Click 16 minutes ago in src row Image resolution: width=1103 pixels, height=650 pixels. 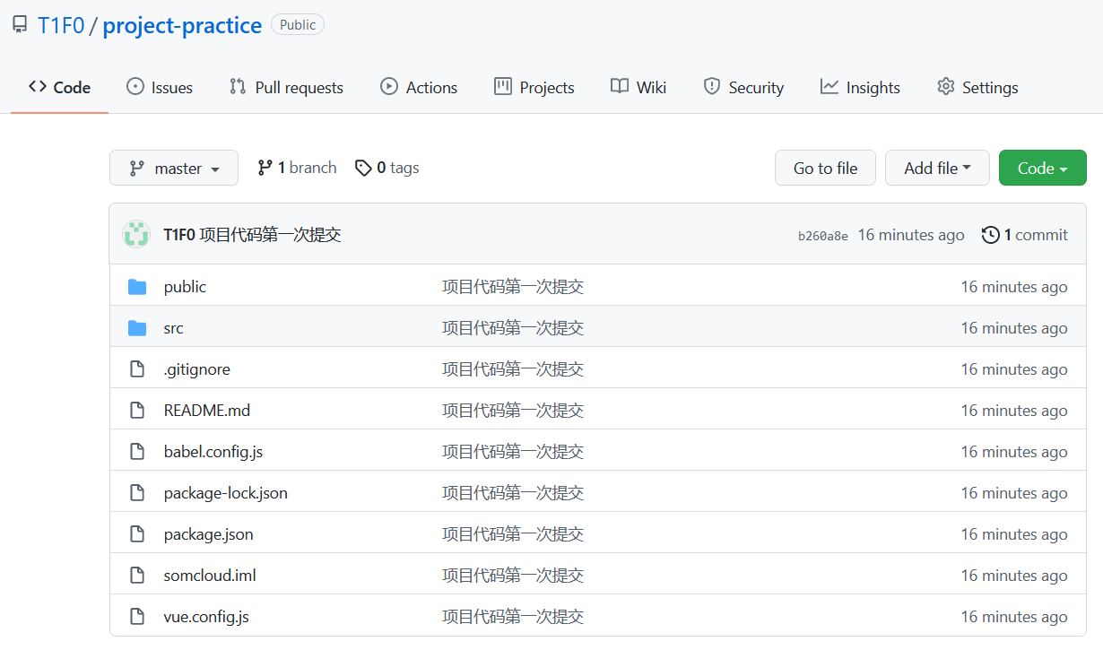point(1014,328)
